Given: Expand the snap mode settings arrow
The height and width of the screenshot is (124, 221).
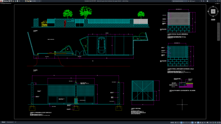Looking at the screenshot, I should click(180, 123).
